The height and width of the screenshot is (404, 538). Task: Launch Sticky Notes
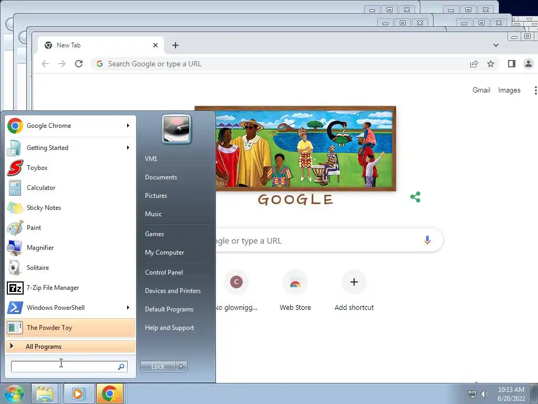70,207
